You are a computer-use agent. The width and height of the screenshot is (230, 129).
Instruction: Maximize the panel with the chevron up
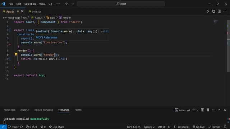(x=219, y=110)
